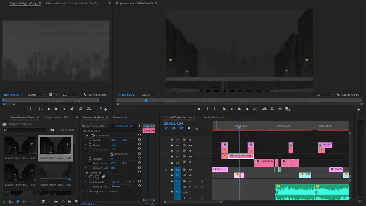Mark Out point in Program monitor
This screenshot has height=206, width=366.
point(214,109)
